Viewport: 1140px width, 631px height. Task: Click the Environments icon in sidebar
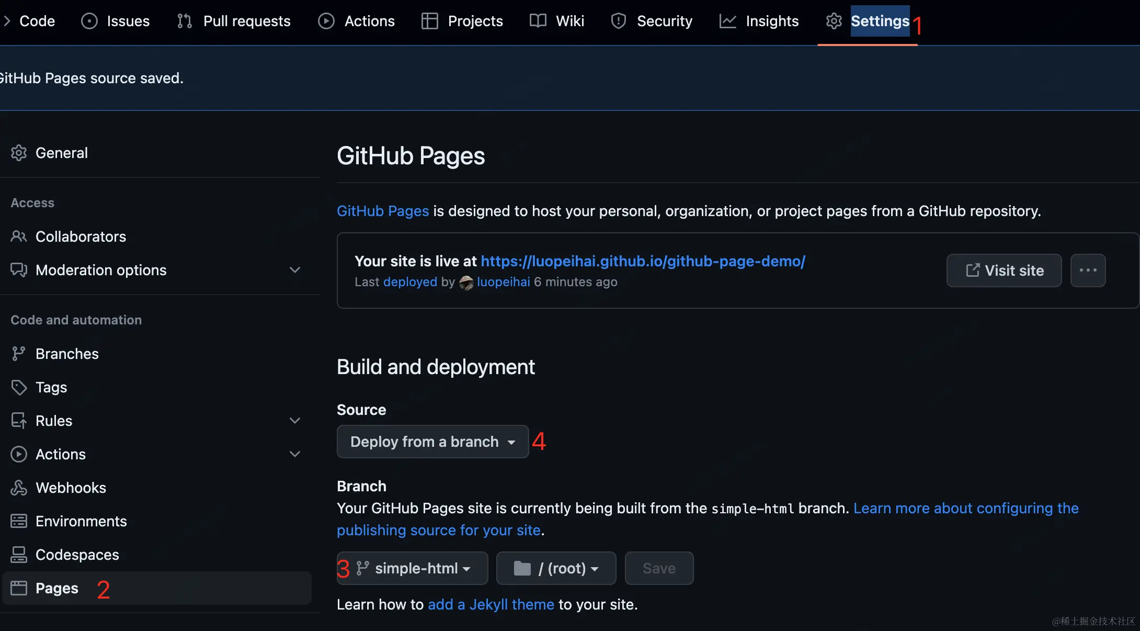click(19, 521)
